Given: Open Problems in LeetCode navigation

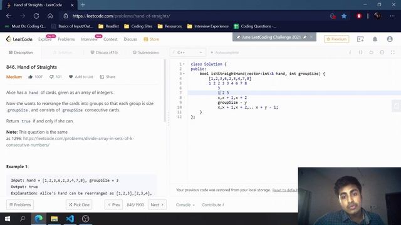Looking at the screenshot, I should (66, 39).
